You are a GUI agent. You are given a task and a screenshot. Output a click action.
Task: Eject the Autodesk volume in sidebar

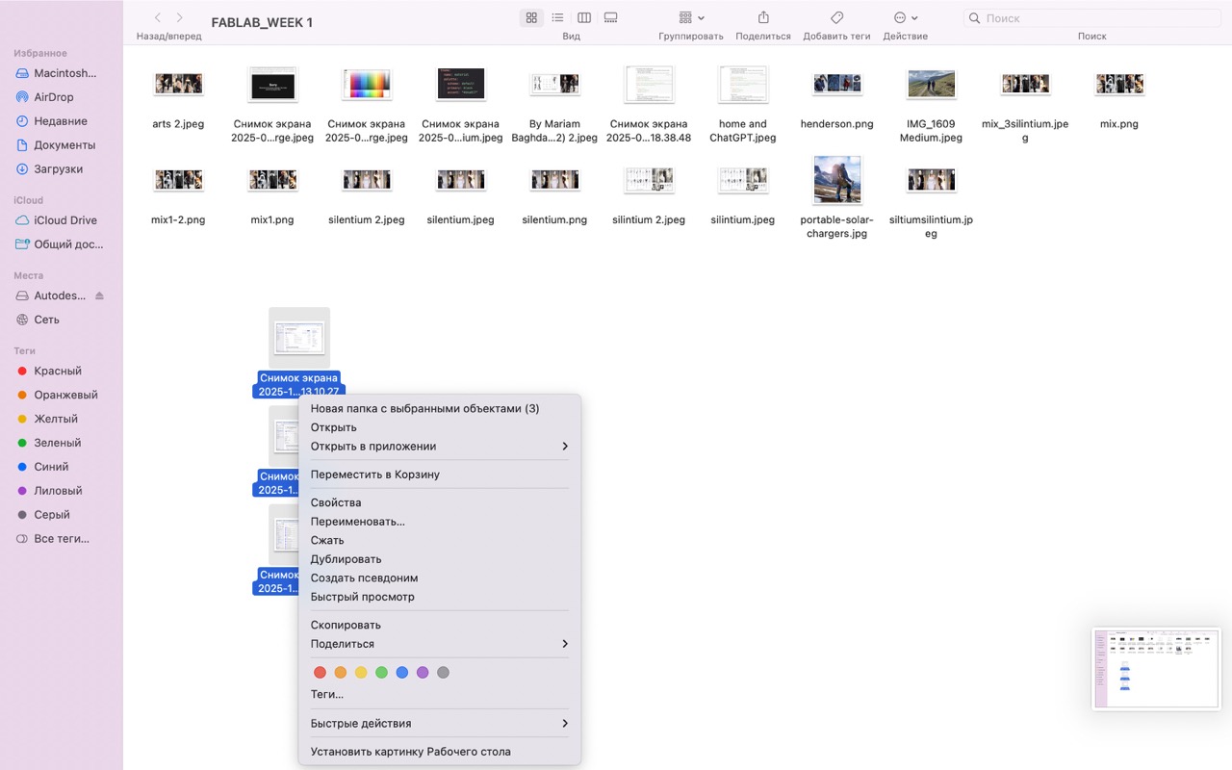99,295
